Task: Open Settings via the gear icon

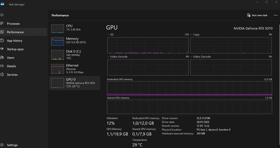Action: click(2, 145)
